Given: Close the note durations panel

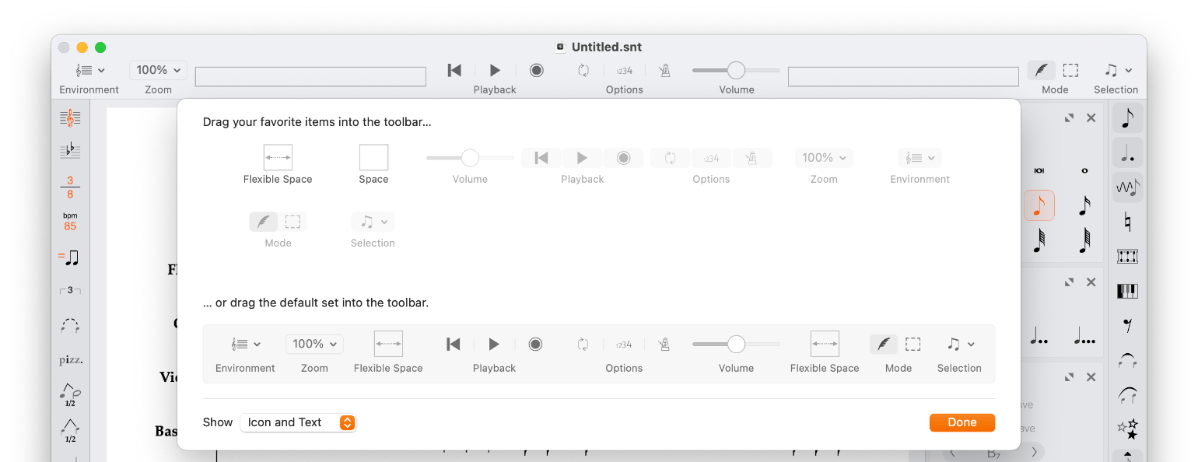Looking at the screenshot, I should [x=1091, y=117].
